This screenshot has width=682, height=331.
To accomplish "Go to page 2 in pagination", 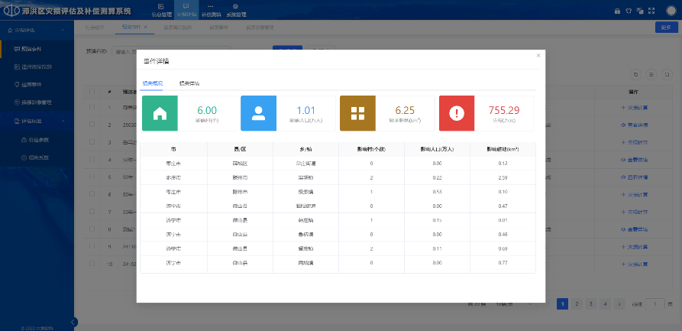I will pos(577,303).
